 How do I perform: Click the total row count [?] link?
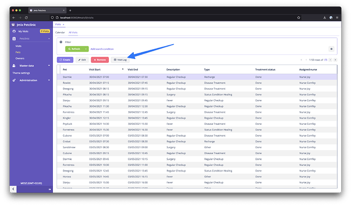326,60
